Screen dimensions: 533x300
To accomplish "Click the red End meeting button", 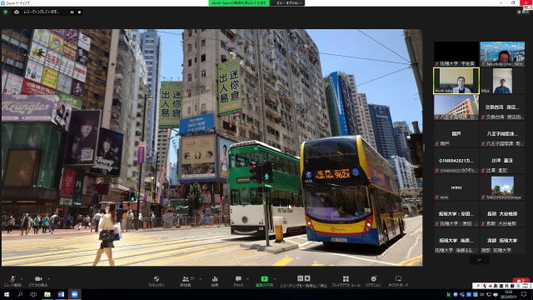I will (x=521, y=280).
